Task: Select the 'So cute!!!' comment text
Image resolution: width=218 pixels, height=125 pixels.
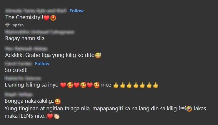Action: point(16,70)
